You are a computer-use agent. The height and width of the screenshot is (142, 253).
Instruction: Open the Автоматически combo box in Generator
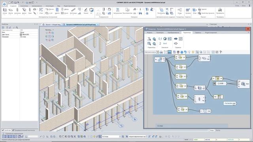pos(152,52)
